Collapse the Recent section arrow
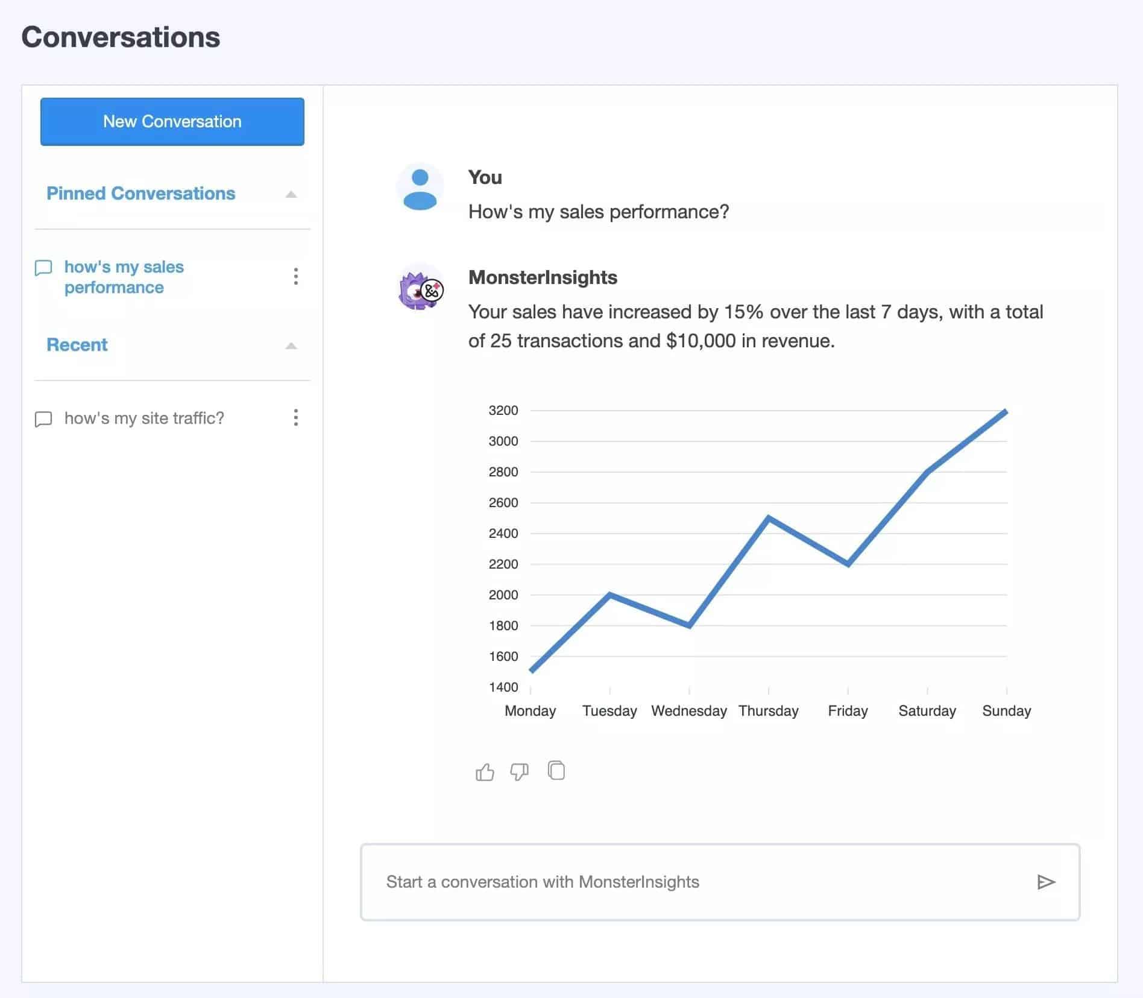The width and height of the screenshot is (1143, 998). click(x=291, y=346)
